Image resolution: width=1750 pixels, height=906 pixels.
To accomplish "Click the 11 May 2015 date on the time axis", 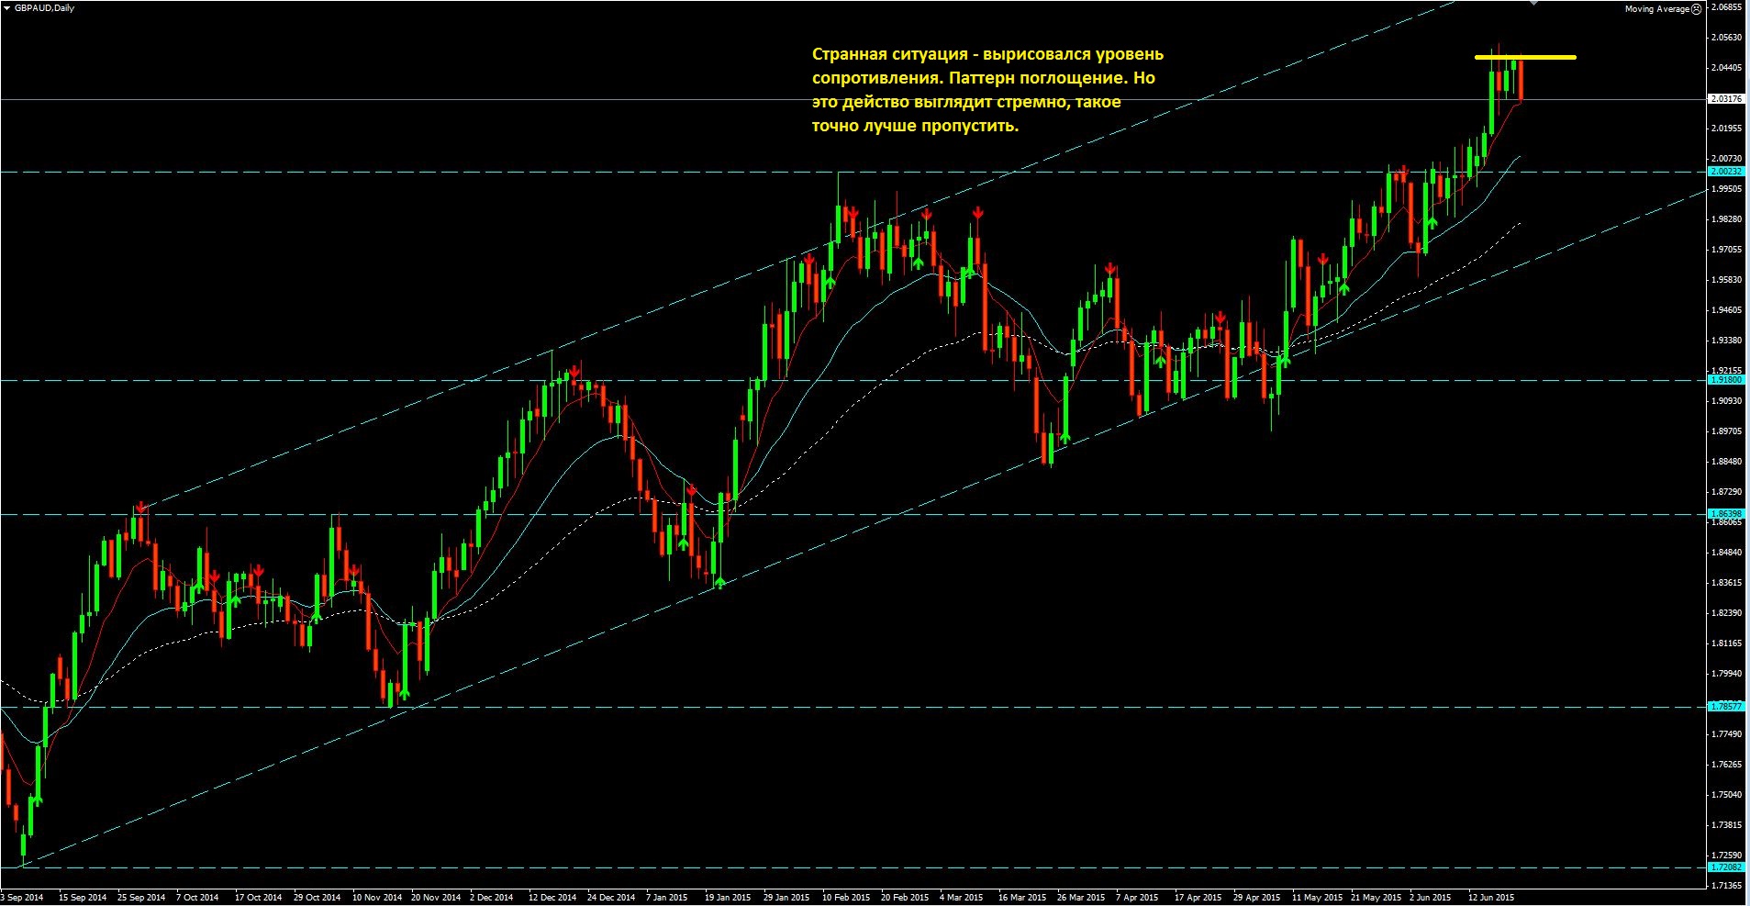I will [1317, 898].
